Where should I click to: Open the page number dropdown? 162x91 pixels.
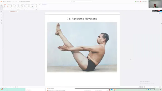point(11,87)
